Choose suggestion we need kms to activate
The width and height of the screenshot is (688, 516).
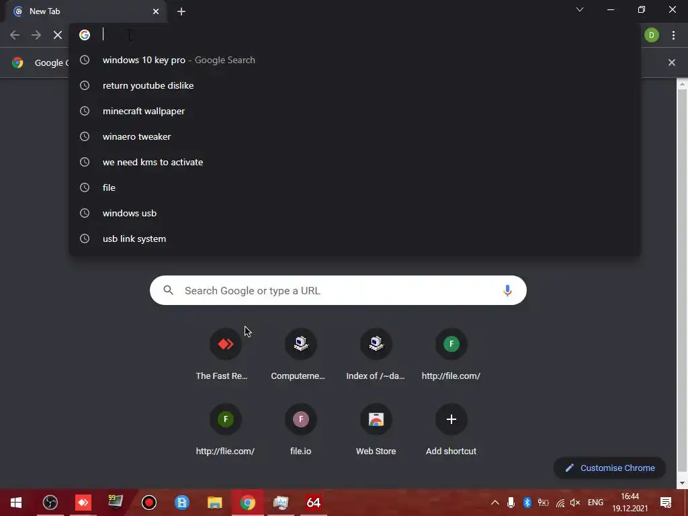tap(354, 162)
